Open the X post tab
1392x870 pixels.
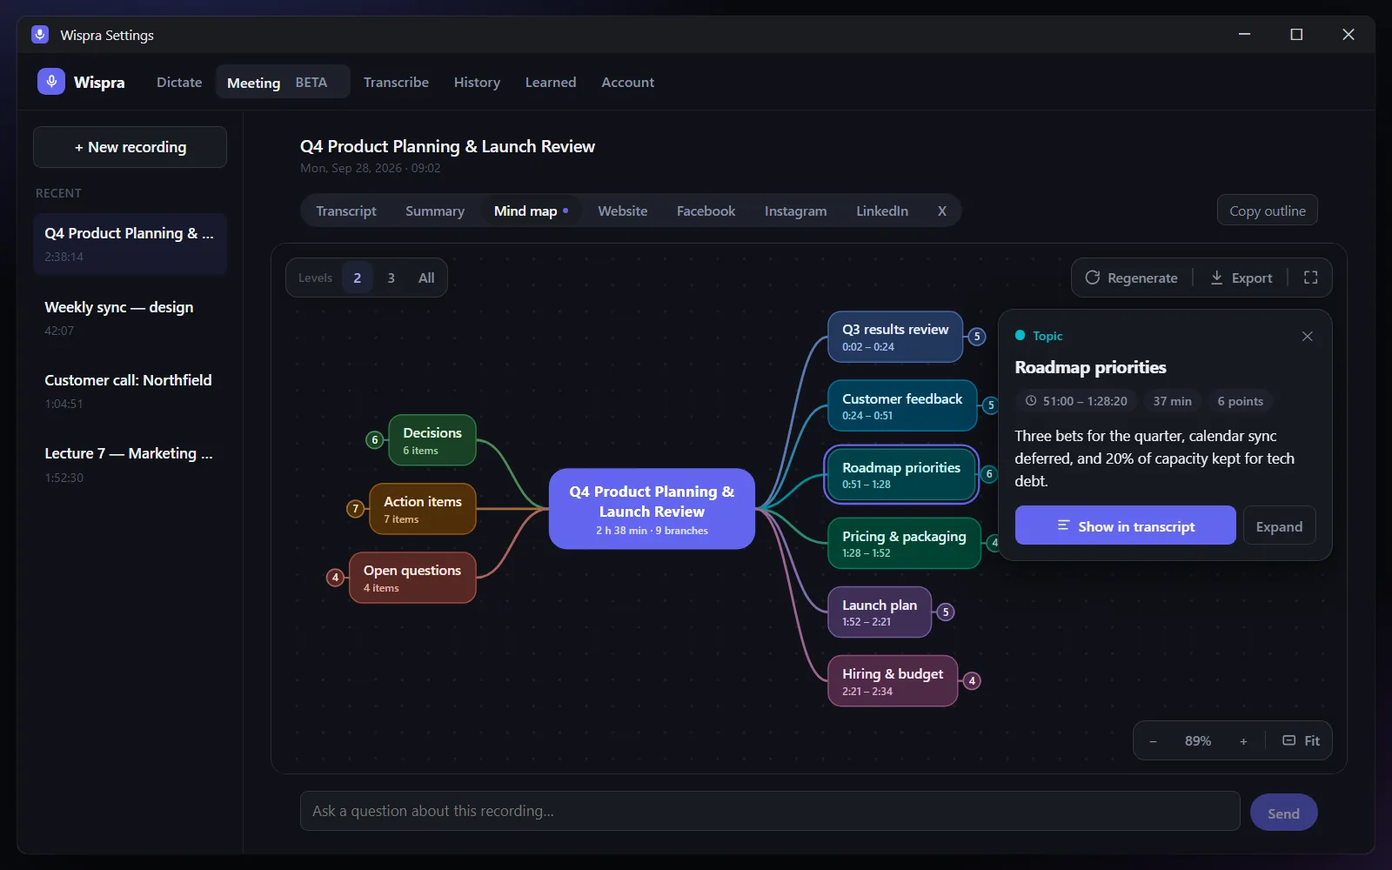[941, 211]
